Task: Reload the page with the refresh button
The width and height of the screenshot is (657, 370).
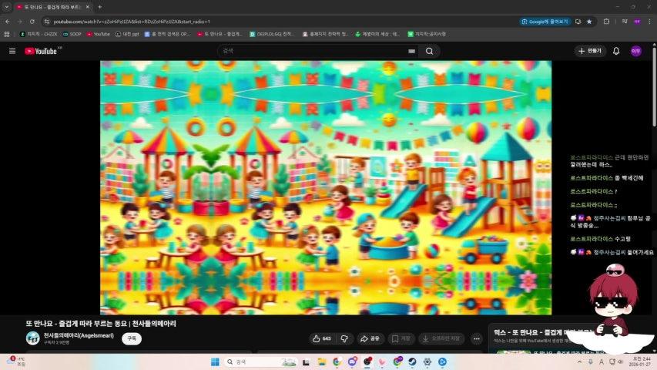Action: coord(32,22)
